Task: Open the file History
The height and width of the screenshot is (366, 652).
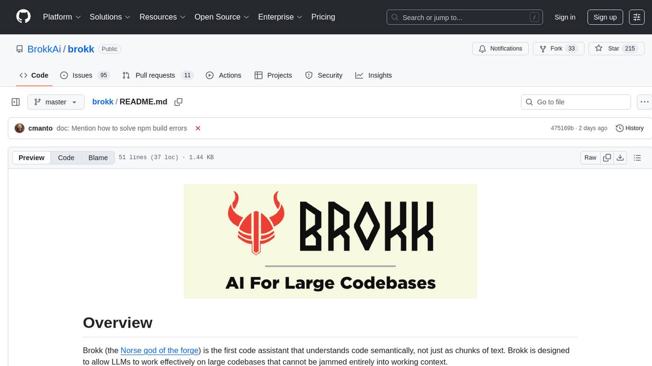Action: [630, 128]
